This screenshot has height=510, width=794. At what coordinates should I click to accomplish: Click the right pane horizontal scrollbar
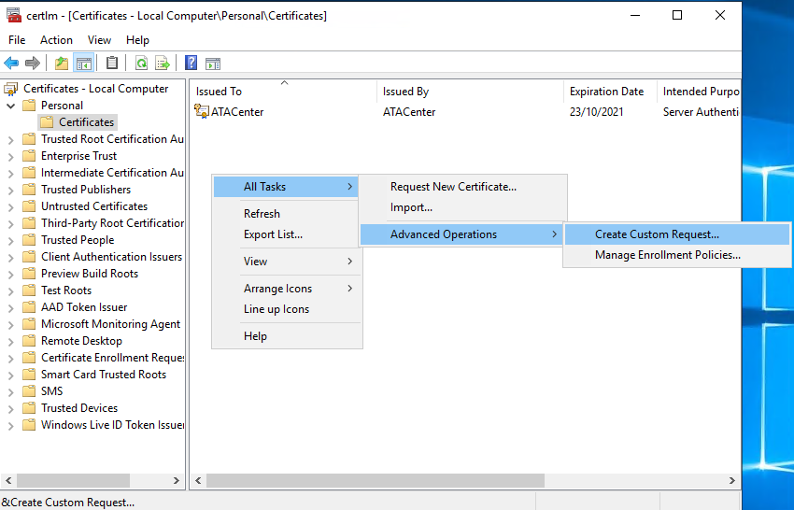[x=374, y=480]
